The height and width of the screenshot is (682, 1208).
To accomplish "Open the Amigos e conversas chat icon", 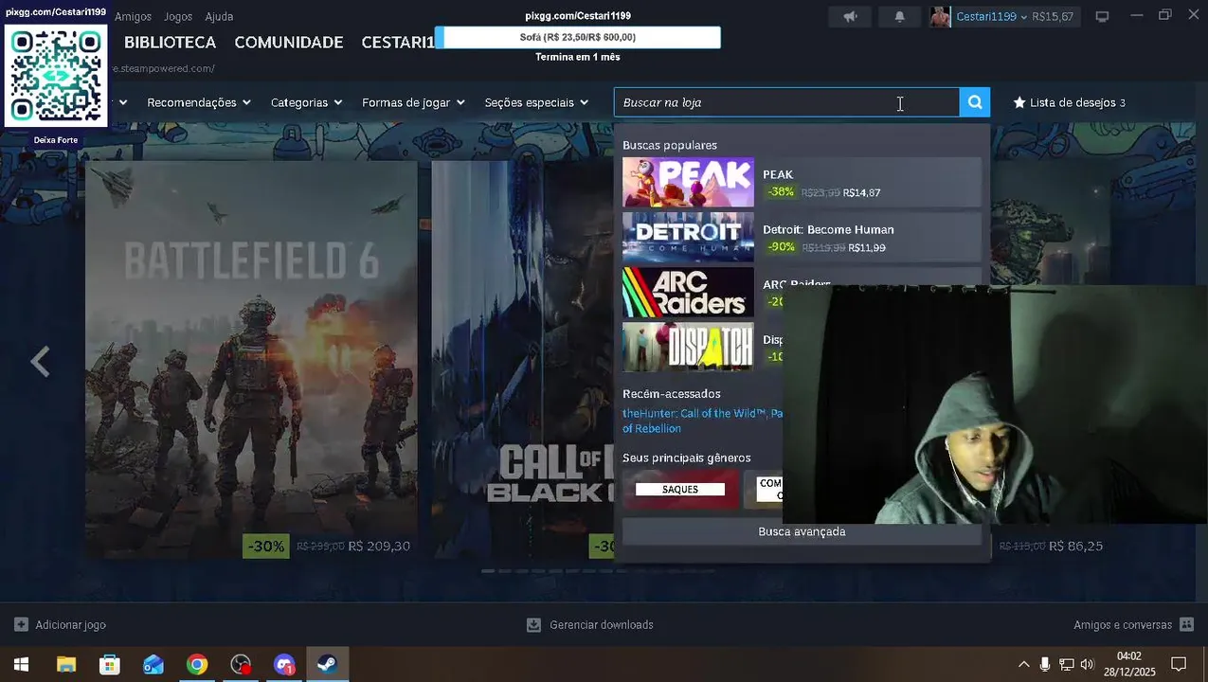I will point(1186,625).
